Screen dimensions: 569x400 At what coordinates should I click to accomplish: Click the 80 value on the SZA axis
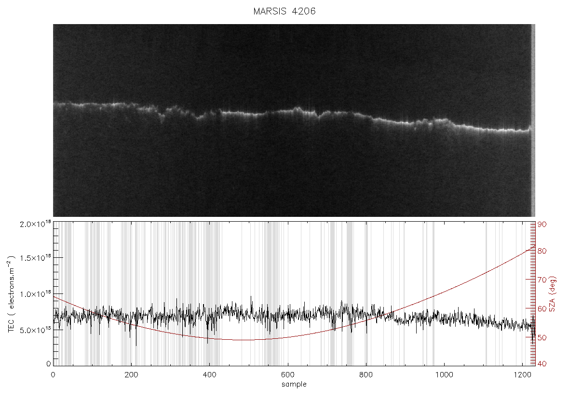542,251
